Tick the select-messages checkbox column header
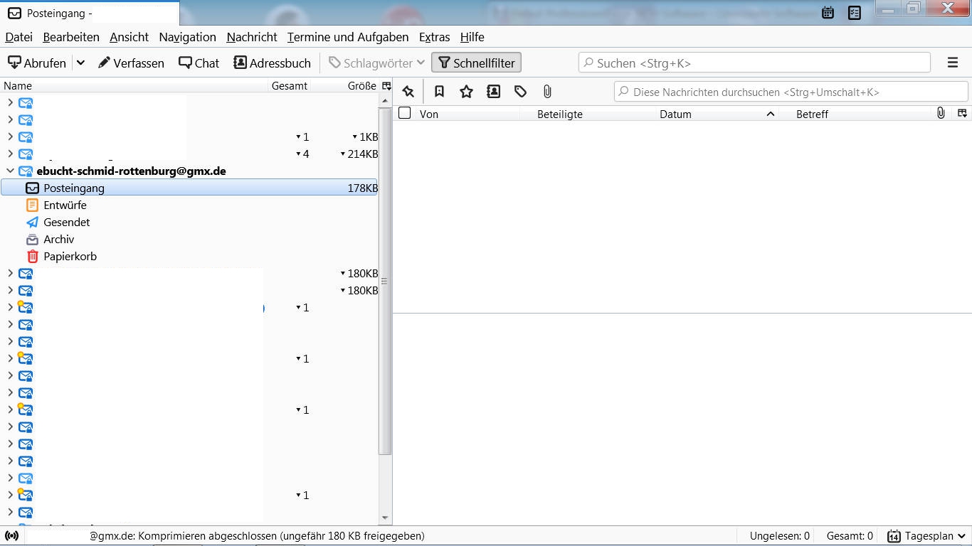972x546 pixels. [405, 113]
